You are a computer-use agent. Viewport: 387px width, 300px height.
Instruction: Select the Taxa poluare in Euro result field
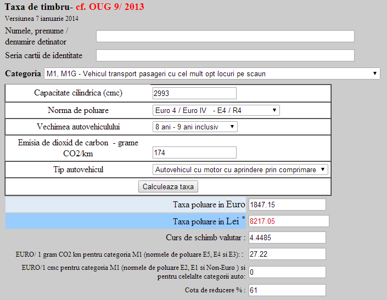[287, 205]
